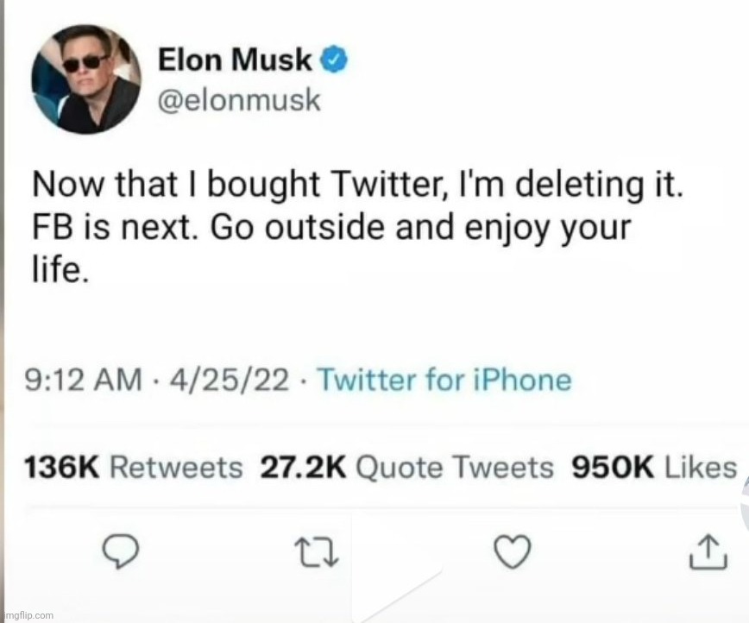The image size is (749, 623).
Task: Open the 27.2K Quote Tweets list
Action: [406, 468]
